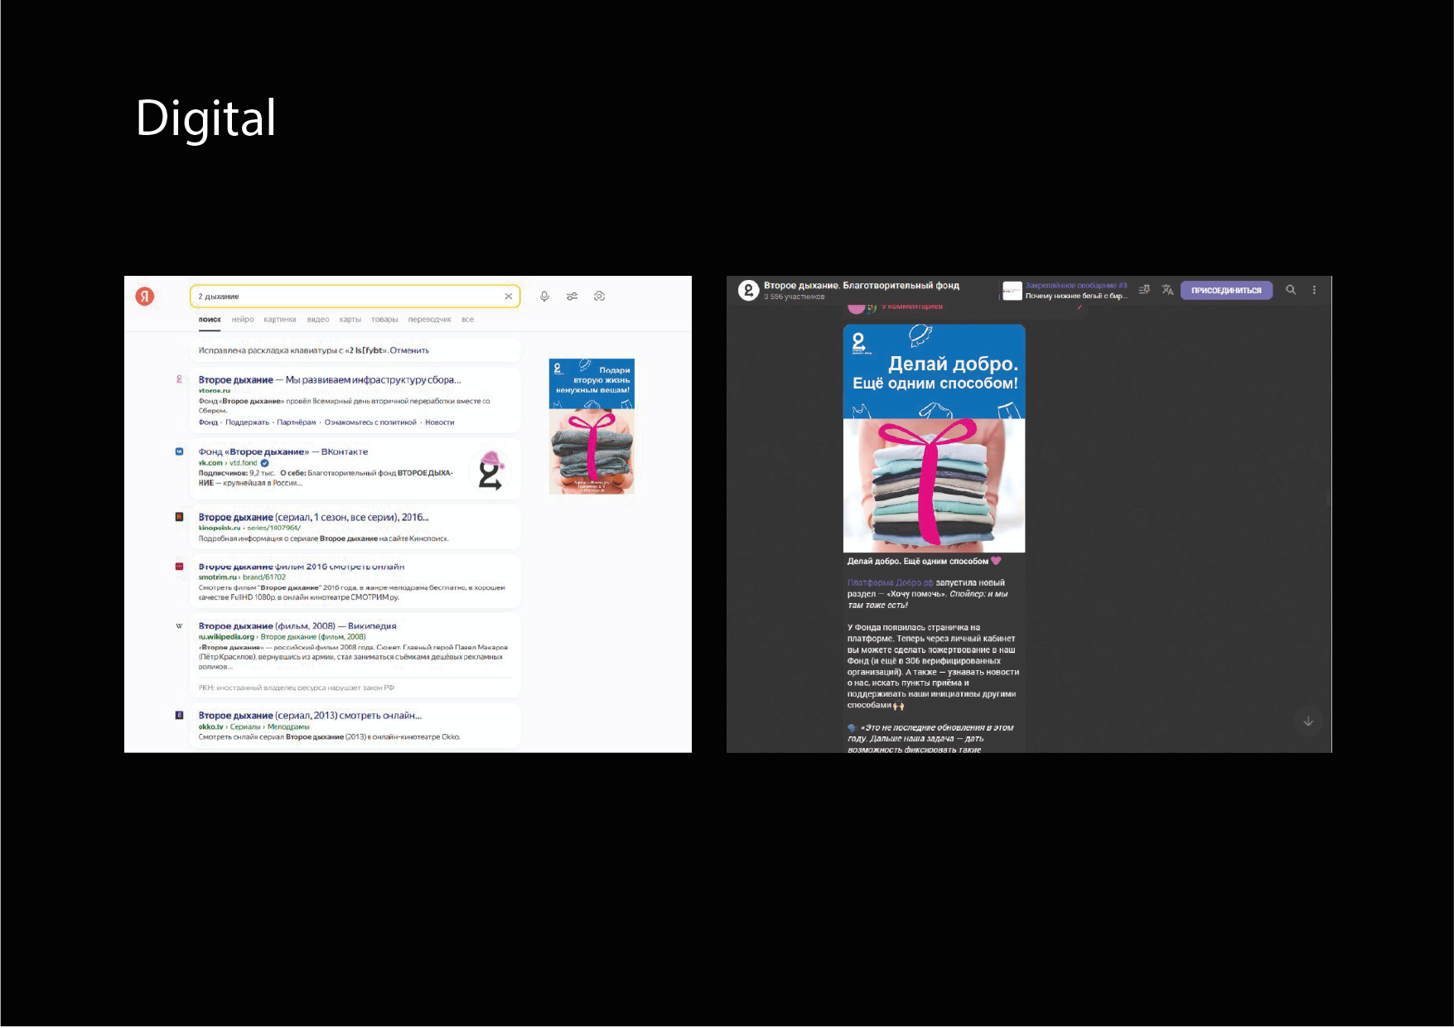Open the 'видео' search tab
Viewport: 1454px width, 1028px height.
pos(318,320)
